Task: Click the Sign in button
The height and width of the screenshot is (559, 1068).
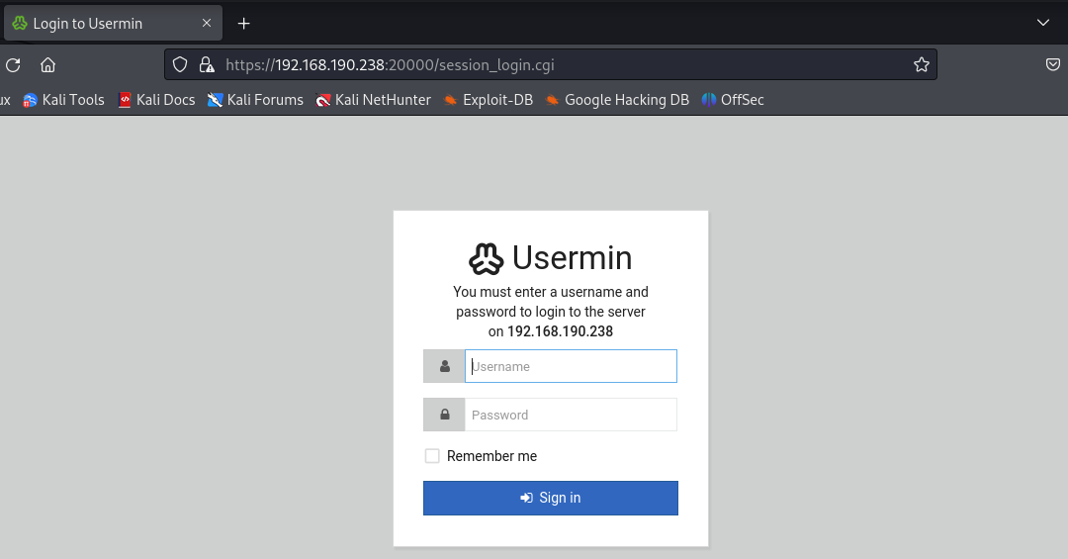Action: 551,499
